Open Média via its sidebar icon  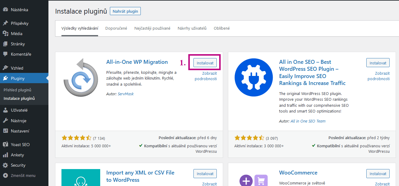[5, 34]
